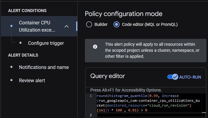The image size is (208, 118).
Task: Click the checkmark icon in AUTO-RUN toggle
Action: 175,77
